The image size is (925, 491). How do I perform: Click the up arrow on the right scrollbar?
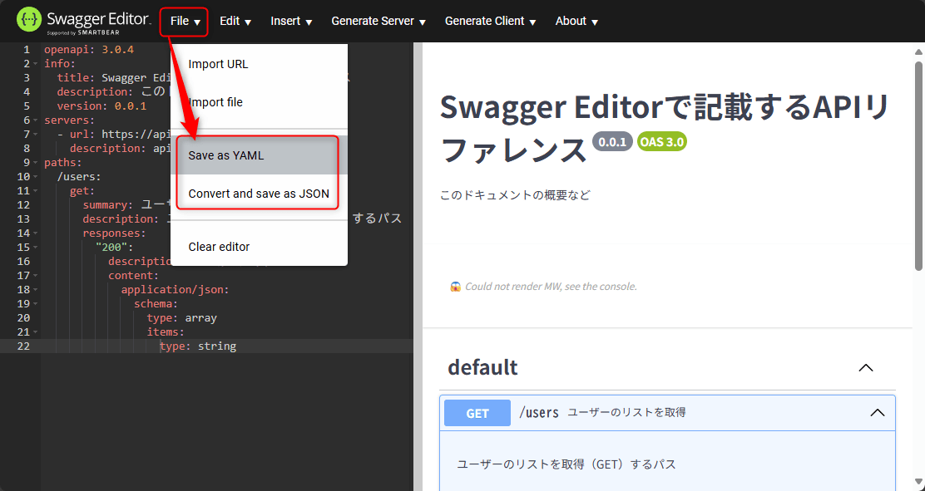[918, 51]
